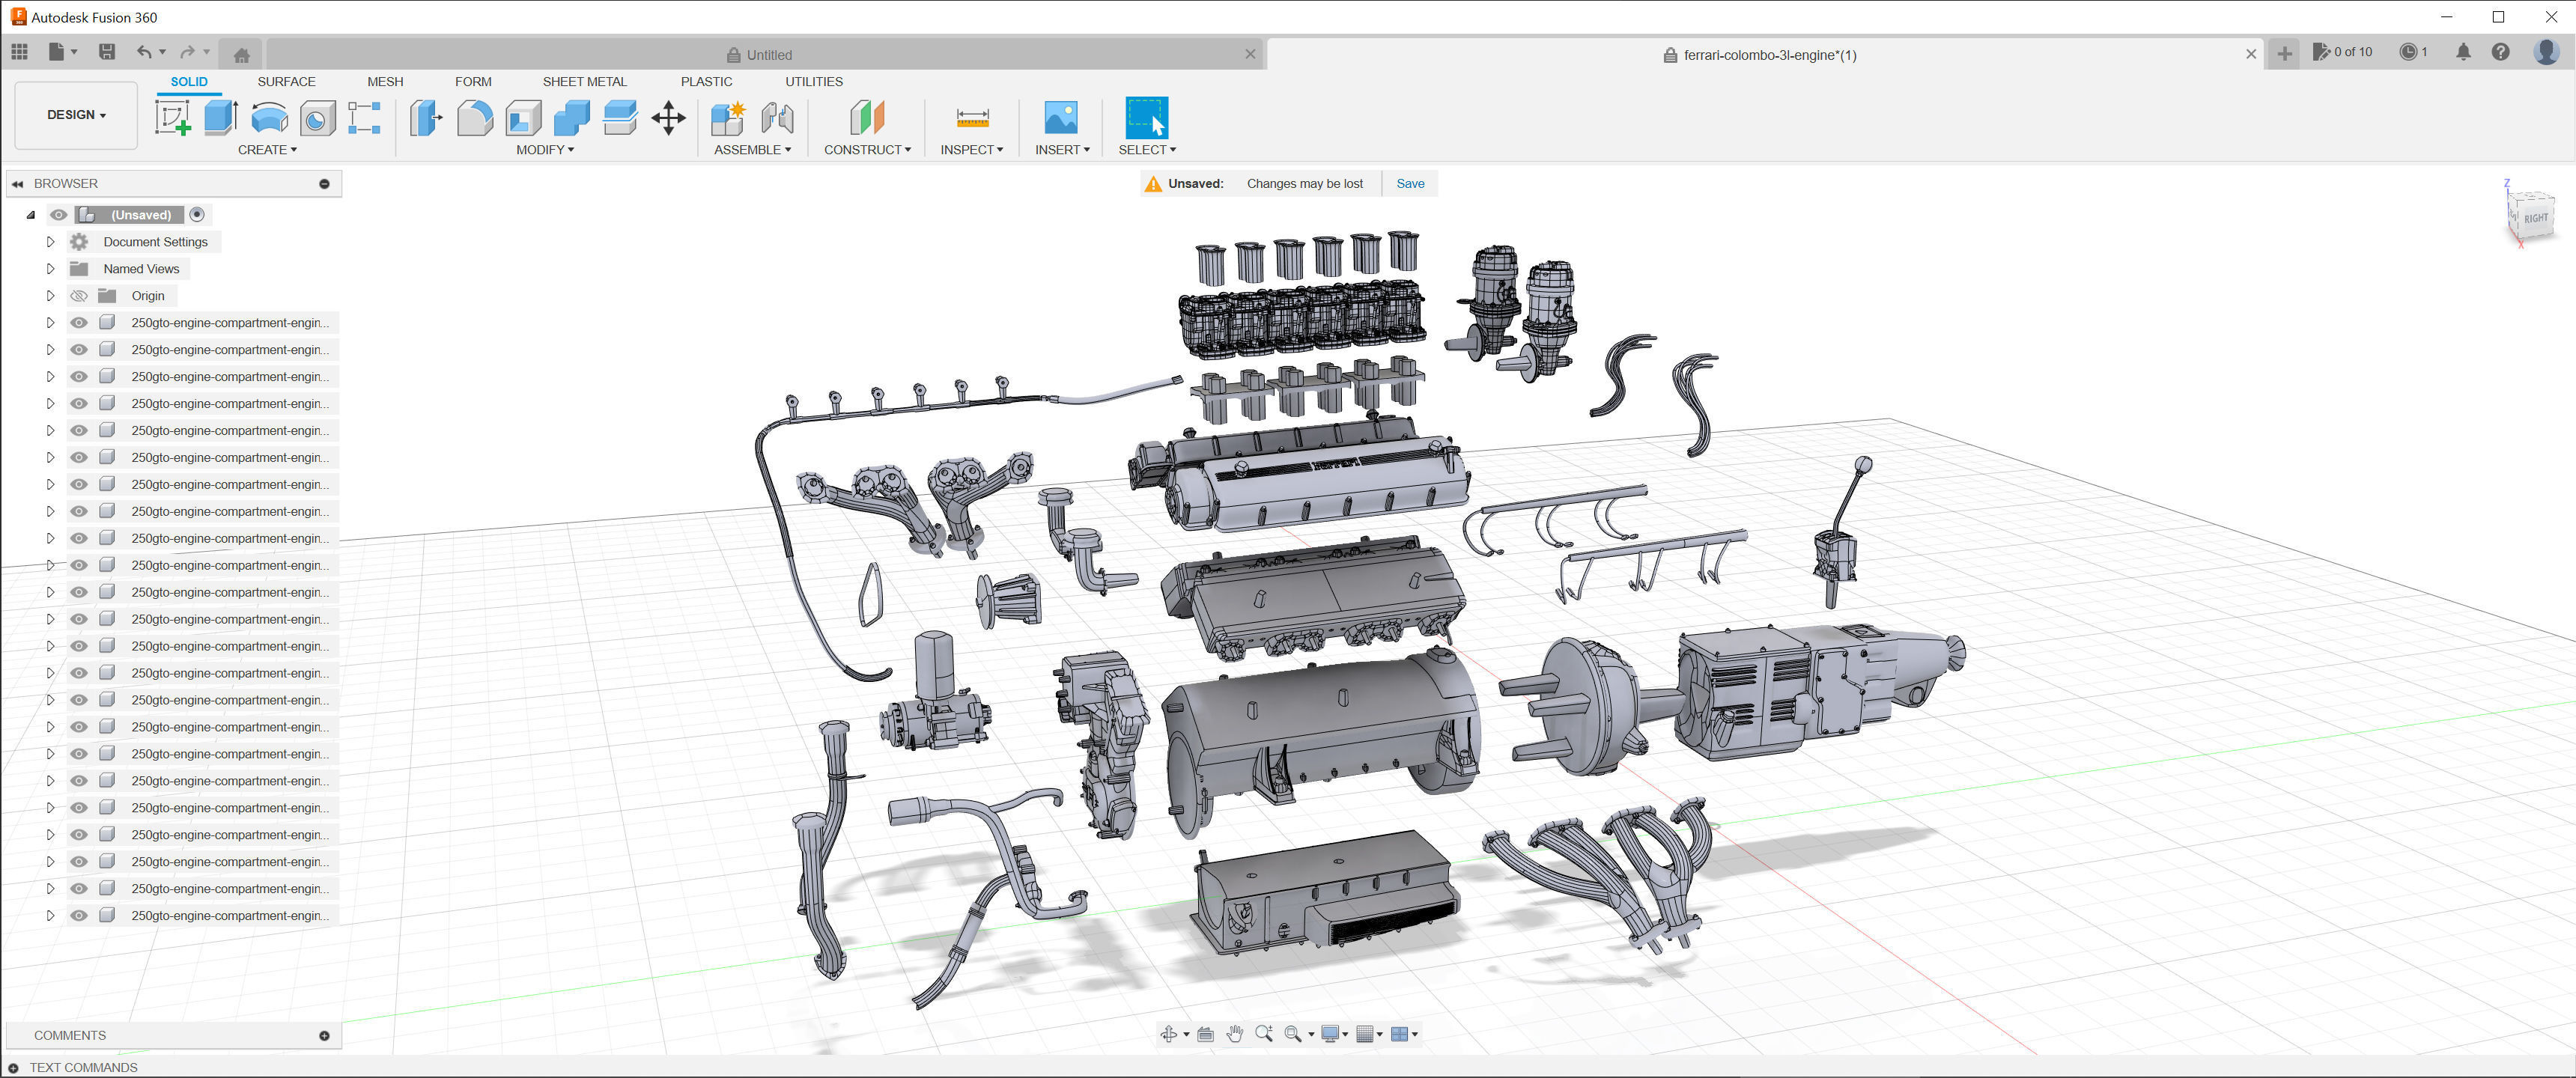Expand the Document Settings node

tap(50, 242)
